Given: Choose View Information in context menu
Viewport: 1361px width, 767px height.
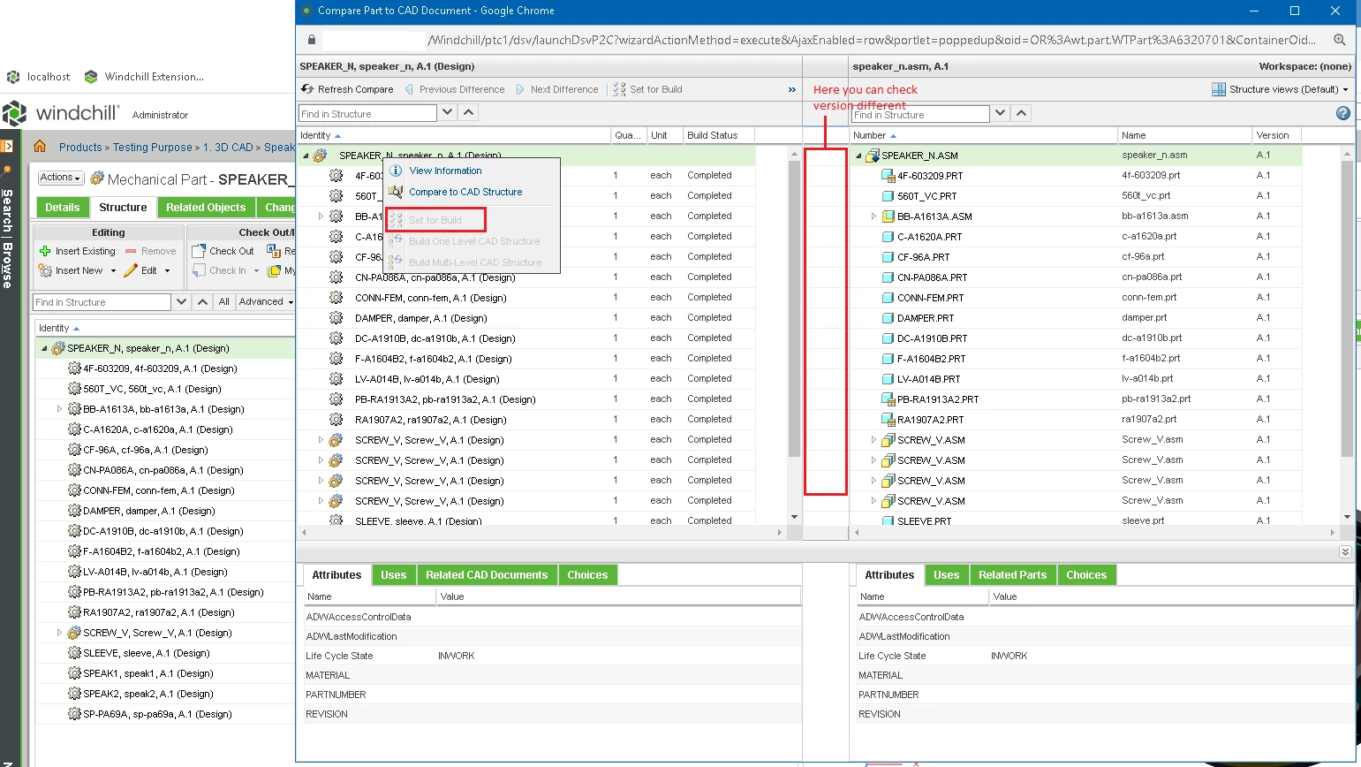Looking at the screenshot, I should 445,171.
